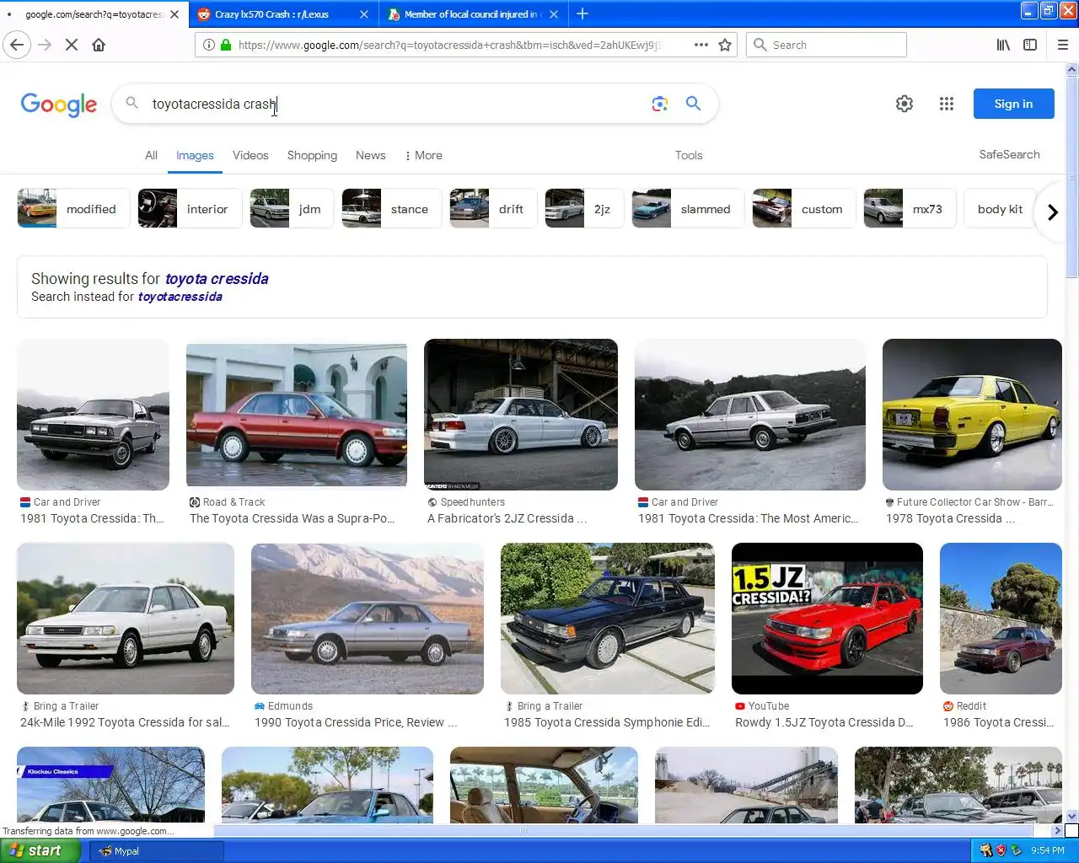Screen dimensions: 1079x863
Task: Filter images by interior chip
Action: [190, 209]
